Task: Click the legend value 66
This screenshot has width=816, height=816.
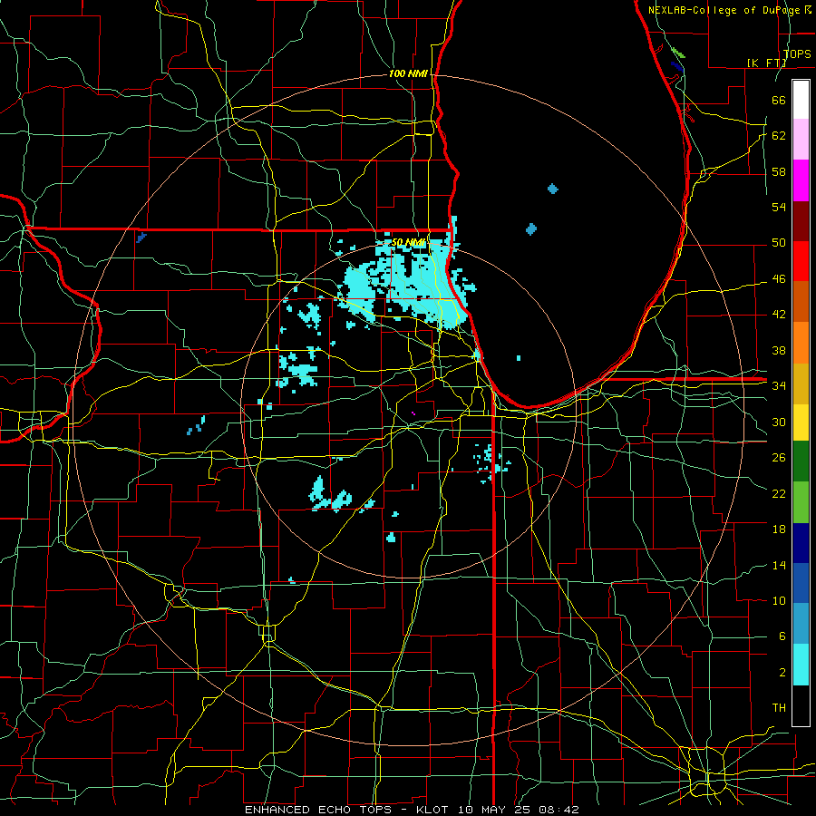Action: point(779,100)
